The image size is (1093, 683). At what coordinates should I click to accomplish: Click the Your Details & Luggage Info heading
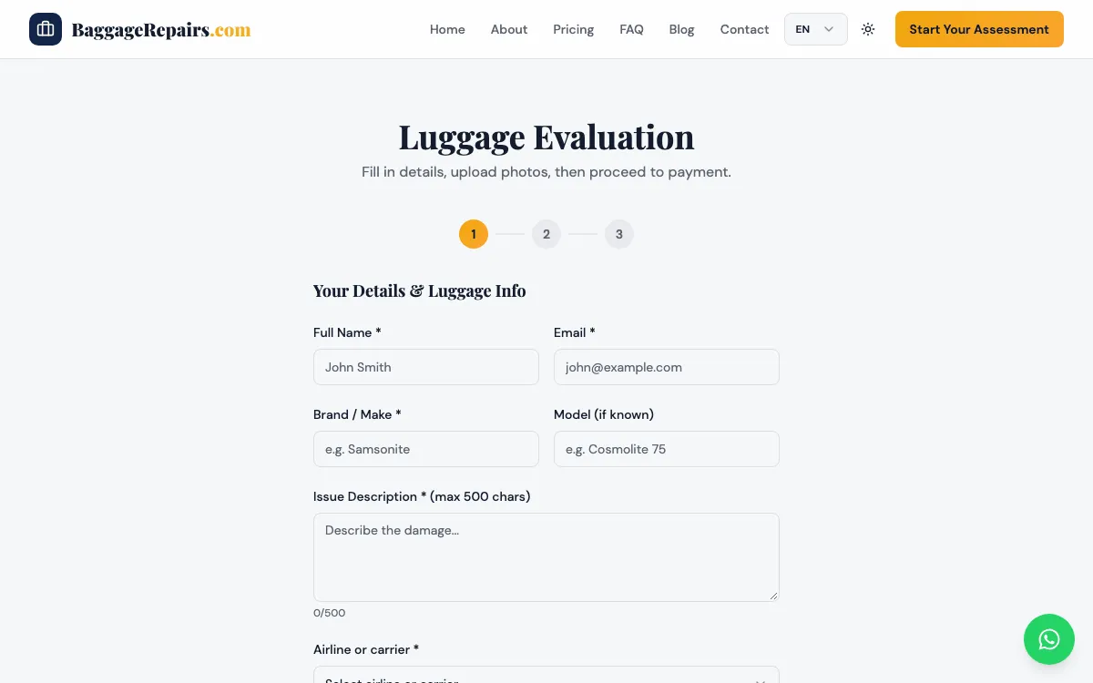pos(419,291)
